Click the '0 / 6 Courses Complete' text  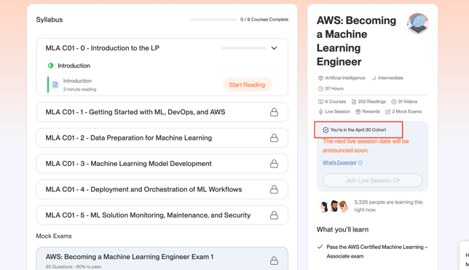point(264,20)
